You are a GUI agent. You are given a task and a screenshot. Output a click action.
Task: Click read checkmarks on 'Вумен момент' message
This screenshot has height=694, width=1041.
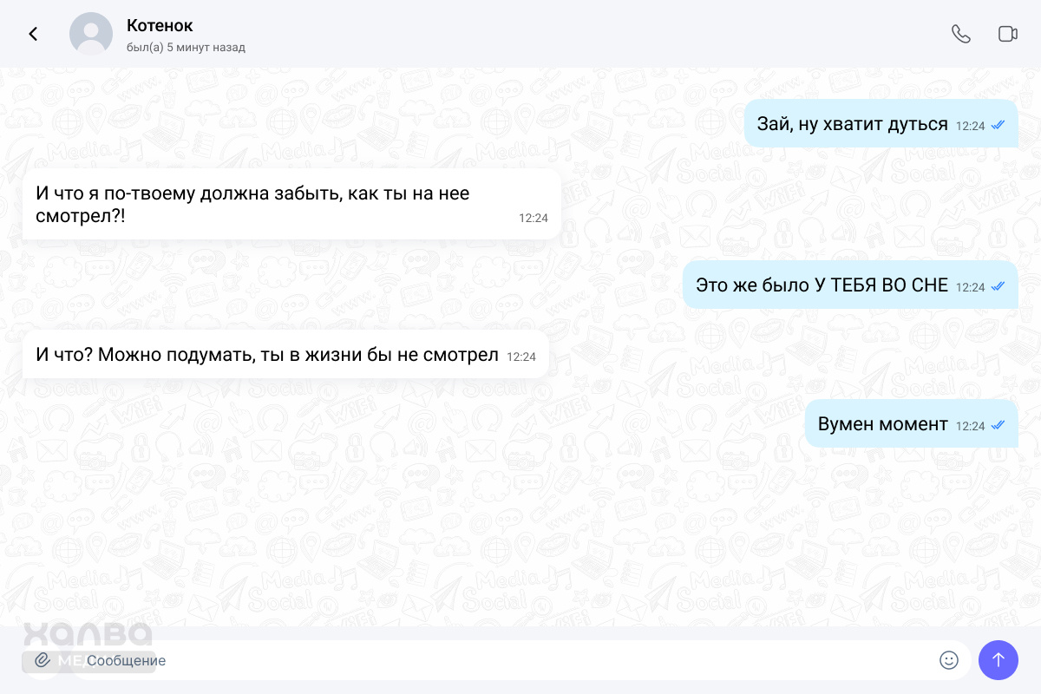pyautogui.click(x=998, y=425)
